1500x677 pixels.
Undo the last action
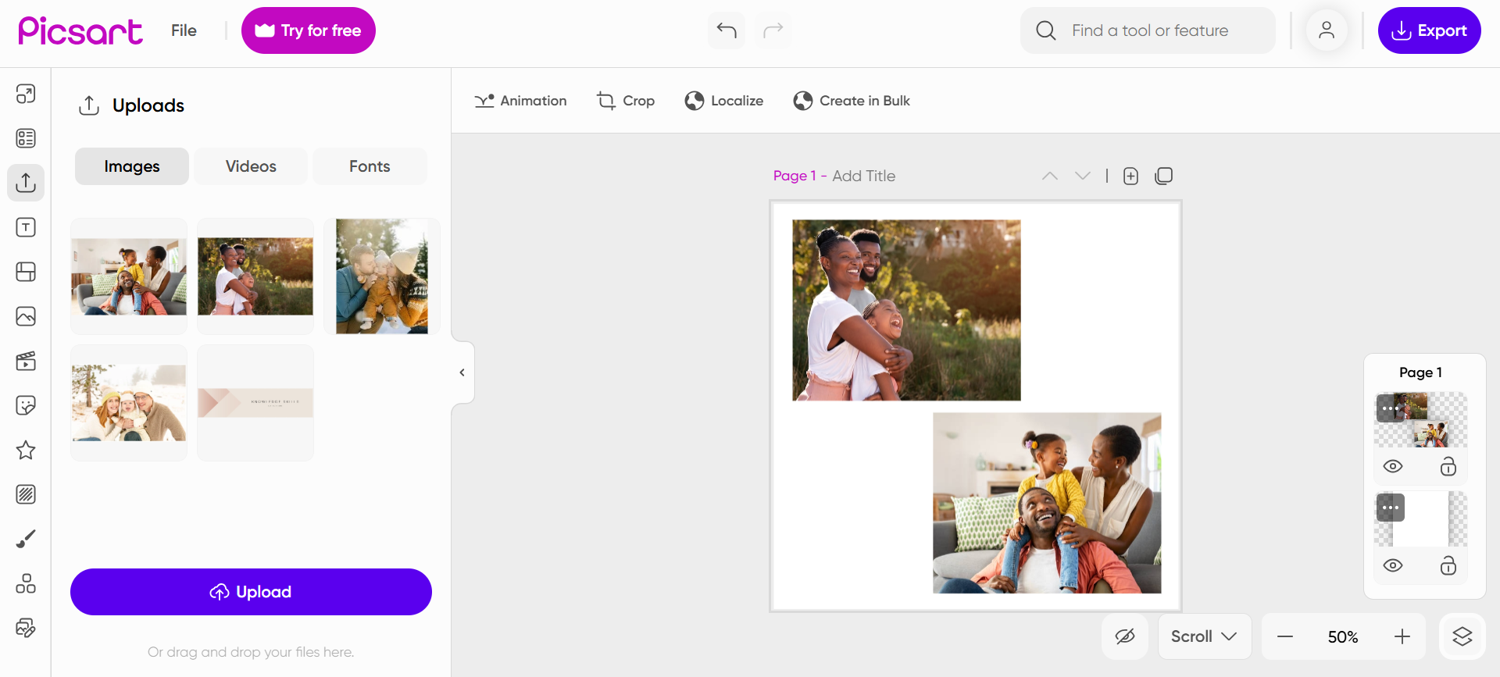point(727,30)
